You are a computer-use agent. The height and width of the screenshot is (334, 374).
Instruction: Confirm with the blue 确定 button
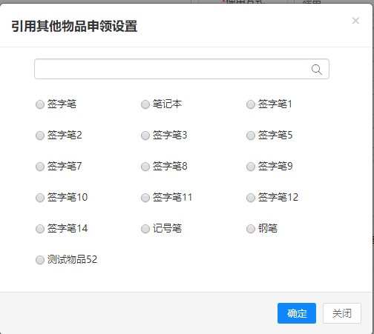click(x=297, y=313)
